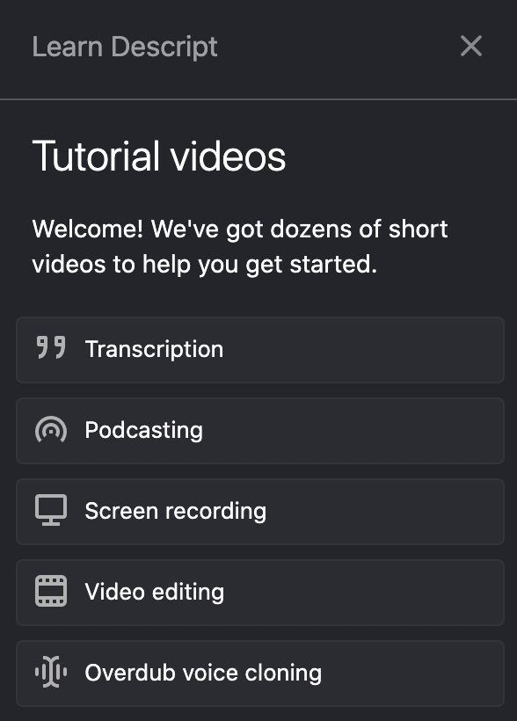The width and height of the screenshot is (517, 721).
Task: Click the Podcasting broadcast signal icon
Action: (x=51, y=429)
